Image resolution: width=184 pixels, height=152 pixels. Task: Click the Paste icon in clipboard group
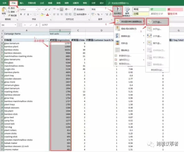4,11
